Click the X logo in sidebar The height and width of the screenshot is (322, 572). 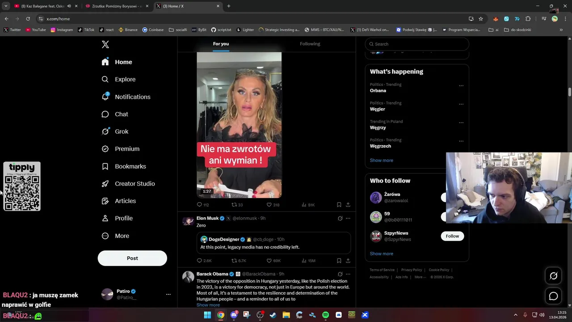pos(105,44)
